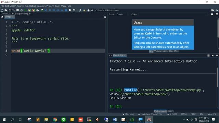Image resolution: width=219 pixels, height=123 pixels.
Task: Open editor pane options hamburger menu
Action: [105, 17]
